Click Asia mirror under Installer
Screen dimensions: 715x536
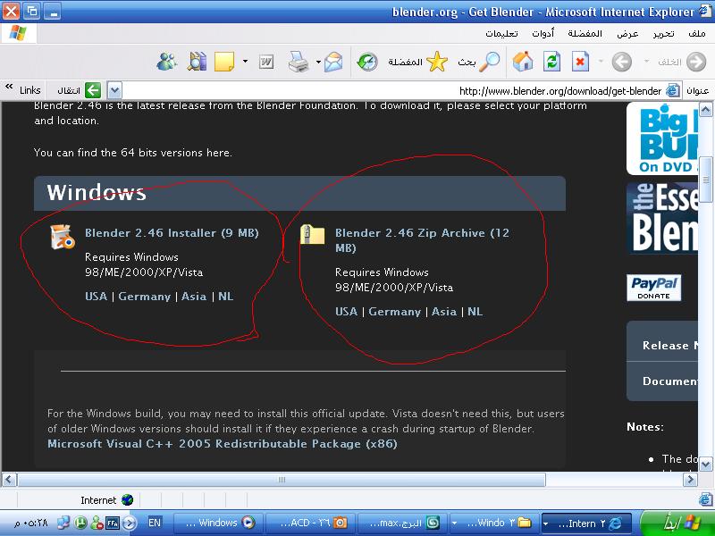(194, 297)
